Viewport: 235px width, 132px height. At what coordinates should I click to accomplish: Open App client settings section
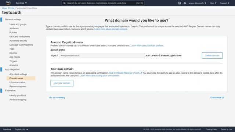(x=18, y=74)
